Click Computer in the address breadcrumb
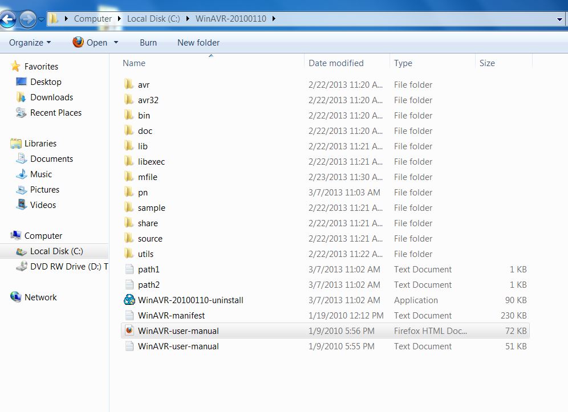 (93, 19)
